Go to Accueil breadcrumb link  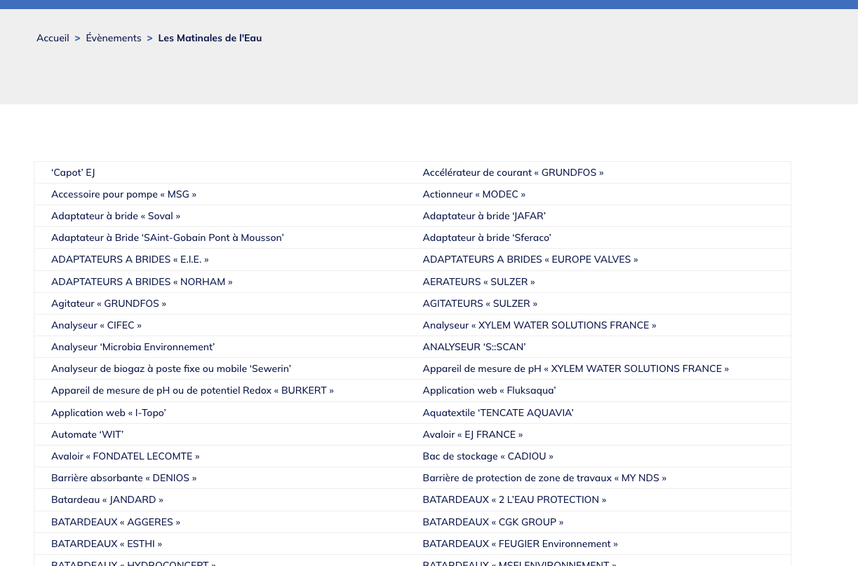(53, 38)
